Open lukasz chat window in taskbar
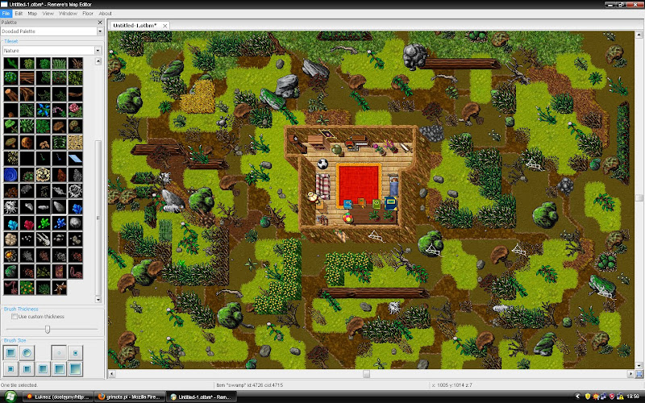Viewport: 645px width, 403px height. [x=58, y=397]
